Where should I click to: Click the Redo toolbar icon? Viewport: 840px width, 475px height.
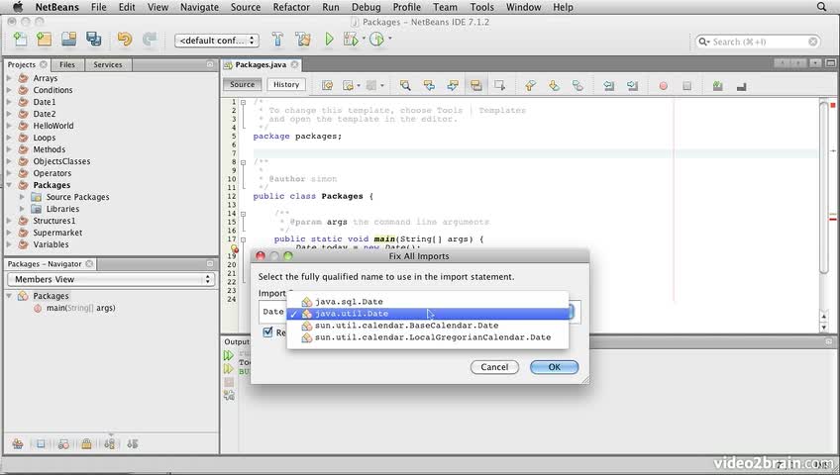[x=150, y=39]
